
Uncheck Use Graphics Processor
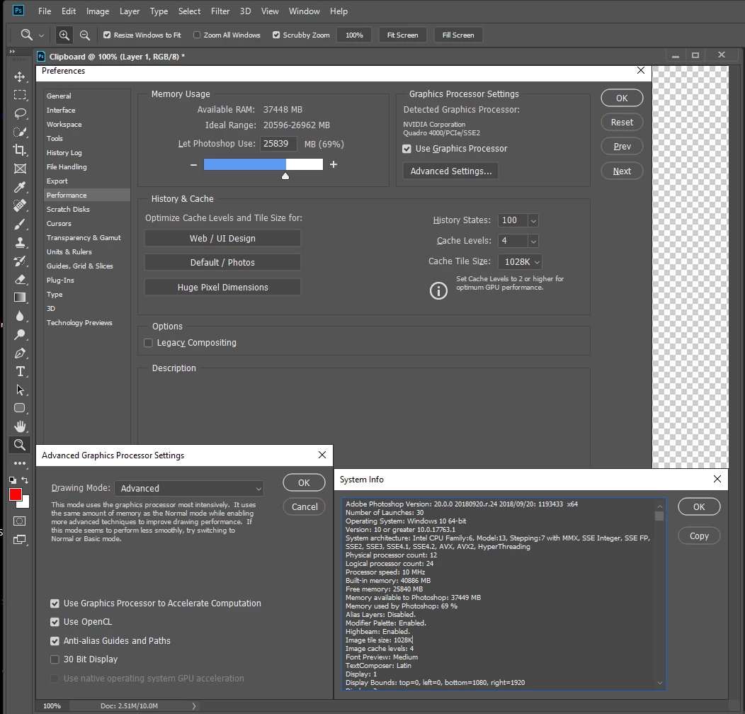tap(406, 149)
